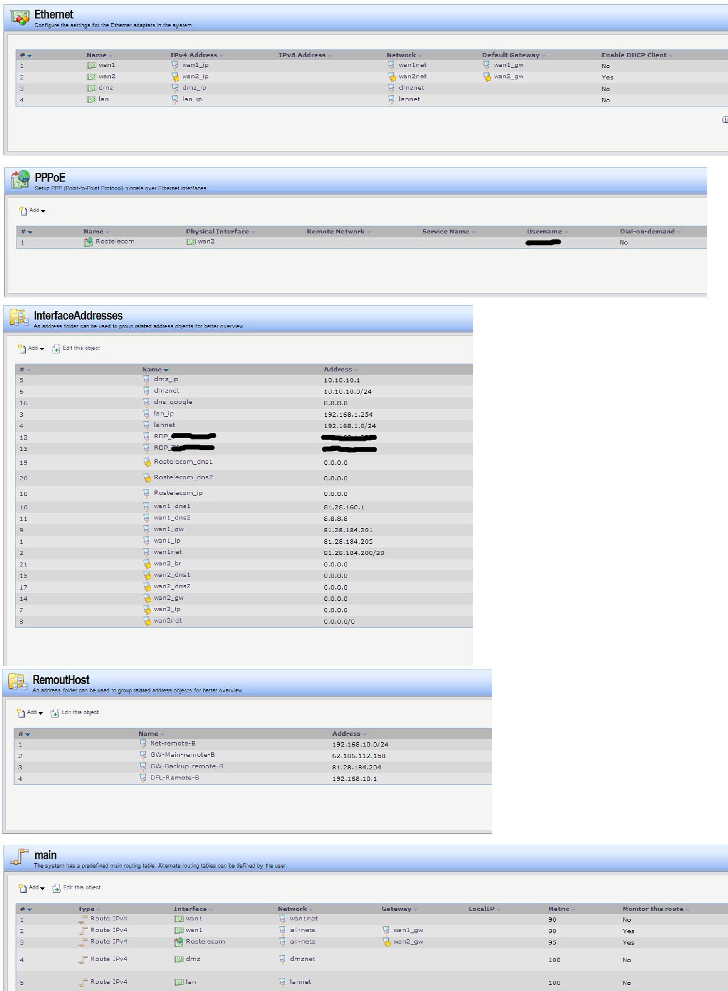Sort Ethernet table by Enable DHCP Client column
The image size is (728, 991).
tap(637, 55)
